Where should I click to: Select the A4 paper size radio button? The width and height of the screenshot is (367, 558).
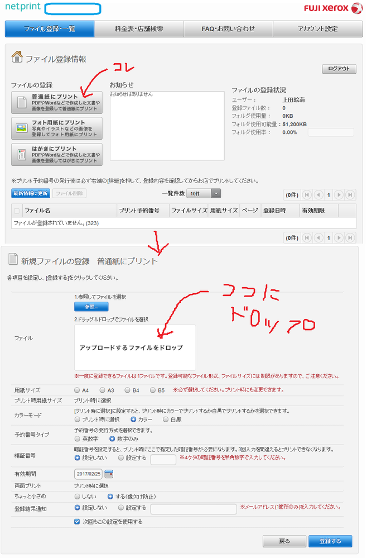(77, 390)
